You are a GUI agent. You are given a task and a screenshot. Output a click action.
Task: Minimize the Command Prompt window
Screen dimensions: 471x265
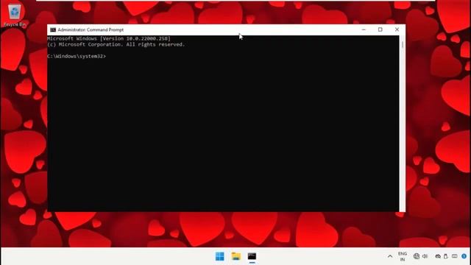click(x=364, y=29)
